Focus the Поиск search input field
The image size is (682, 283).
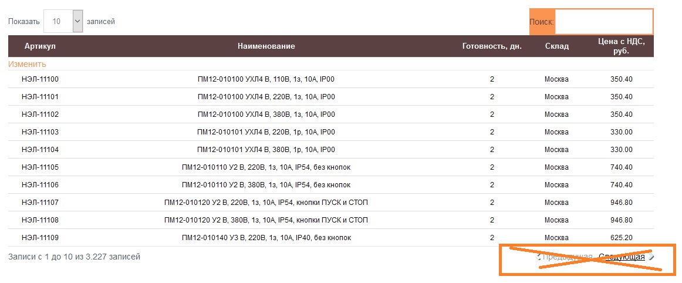pyautogui.click(x=604, y=21)
